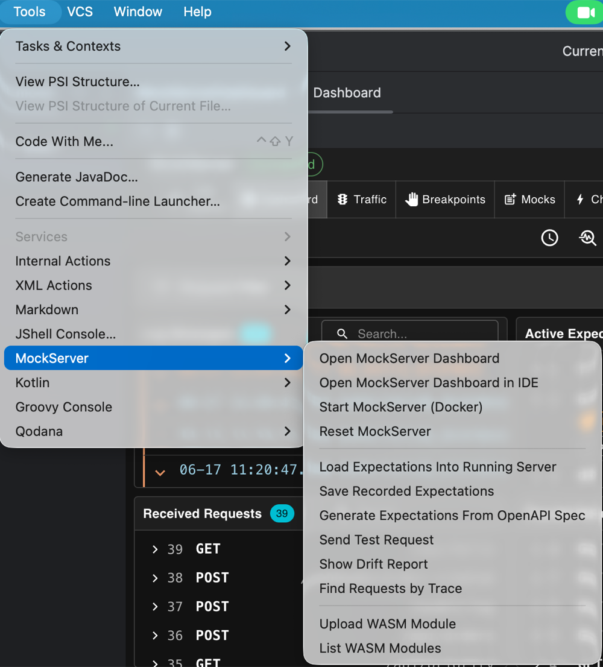Open the Help menu
Image resolution: width=603 pixels, height=667 pixels.
tap(197, 11)
